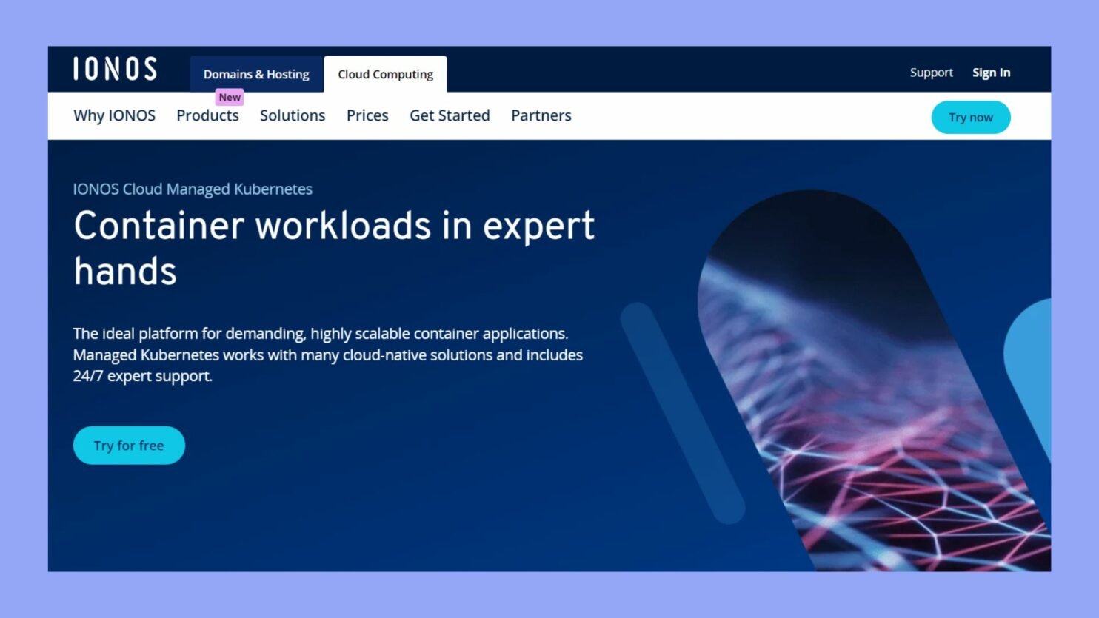Screen dimensions: 1099x618
Task: Click the New badge above Products
Action: point(230,97)
